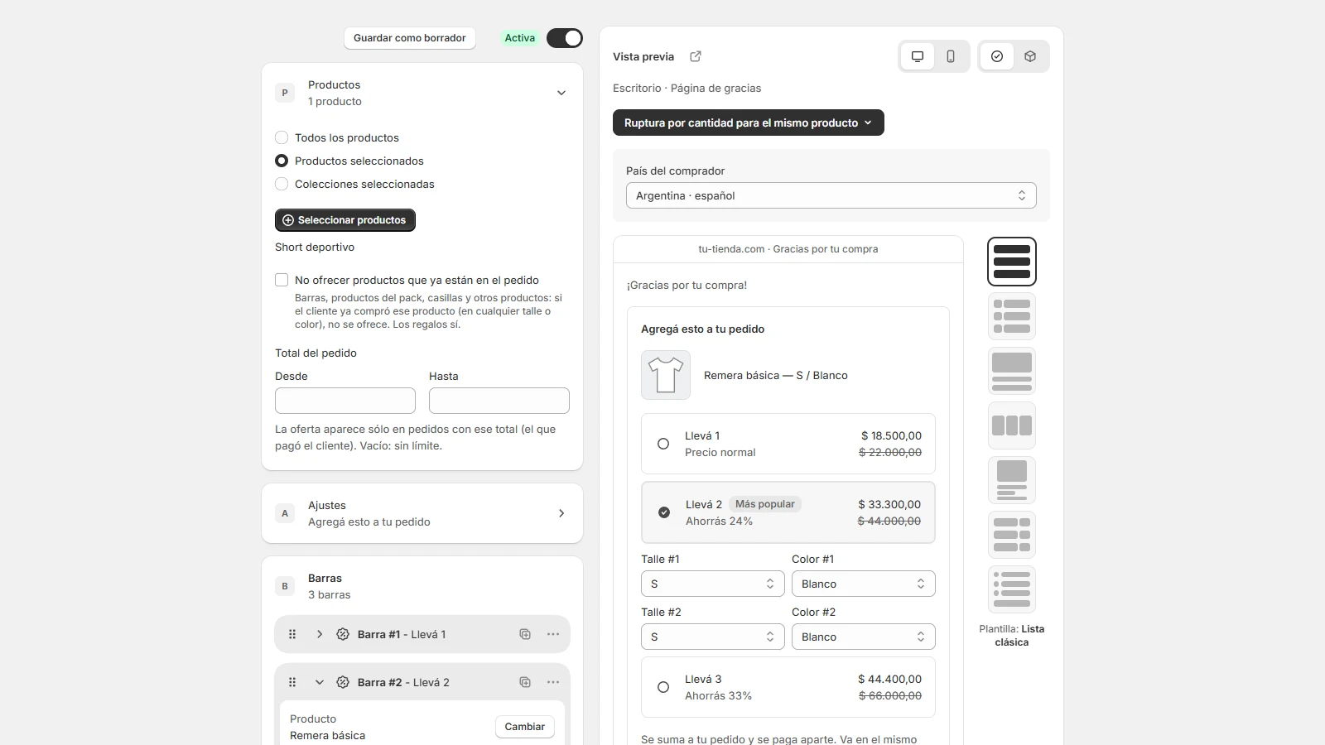Select Colecciones seleccionadas radio
This screenshot has height=745, width=1325.
(282, 184)
